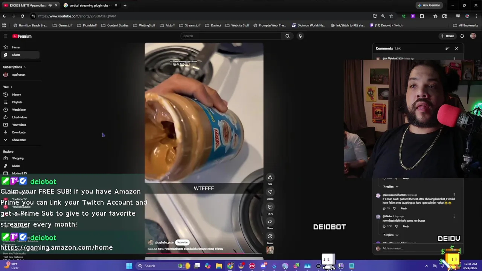Open the notifications bell

(462, 36)
